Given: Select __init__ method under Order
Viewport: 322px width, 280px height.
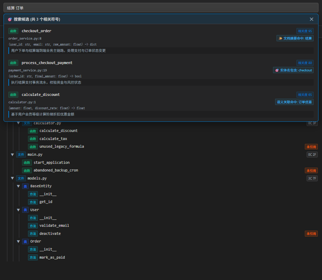Looking at the screenshot, I should [48, 250].
